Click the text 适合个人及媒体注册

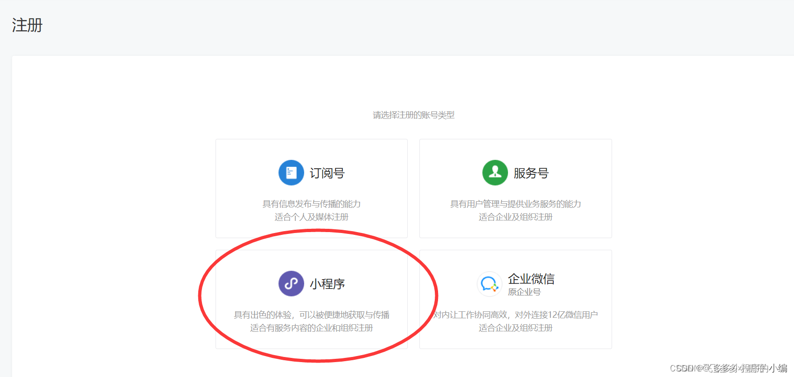[312, 217]
